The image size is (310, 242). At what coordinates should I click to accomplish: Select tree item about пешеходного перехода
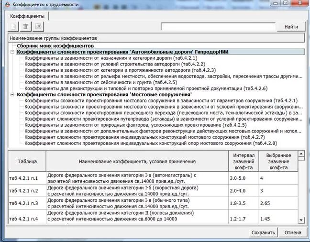[x=163, y=113]
